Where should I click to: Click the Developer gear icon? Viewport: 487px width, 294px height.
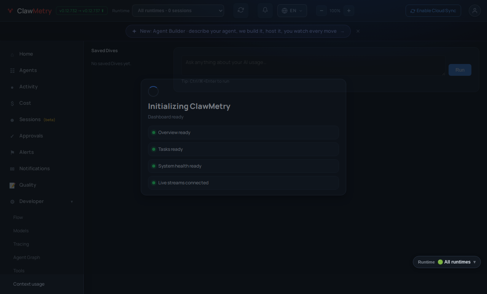12,202
